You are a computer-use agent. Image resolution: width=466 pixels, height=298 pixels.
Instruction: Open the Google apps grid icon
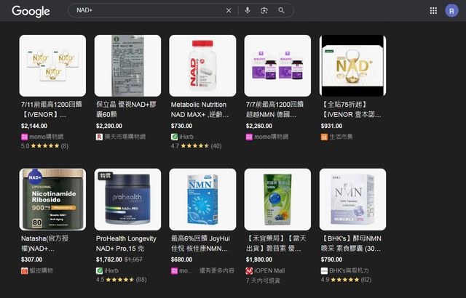[x=433, y=11]
